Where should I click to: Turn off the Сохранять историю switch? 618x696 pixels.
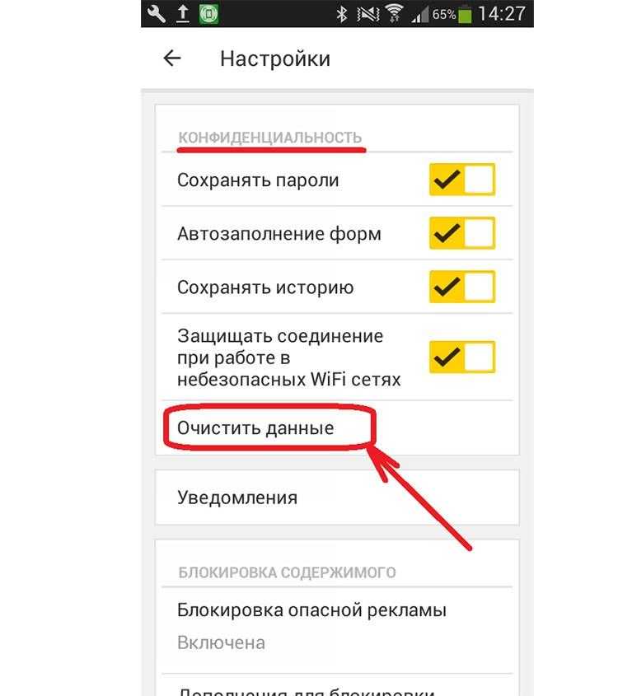(x=461, y=287)
